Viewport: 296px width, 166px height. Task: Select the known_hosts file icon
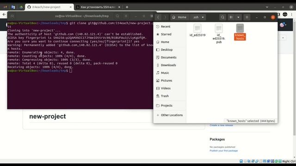coord(240,28)
